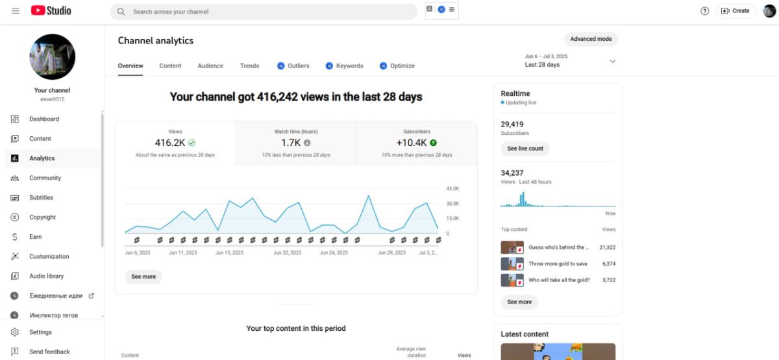Switch to the Keywords tab
This screenshot has height=360, width=779.
344,66
